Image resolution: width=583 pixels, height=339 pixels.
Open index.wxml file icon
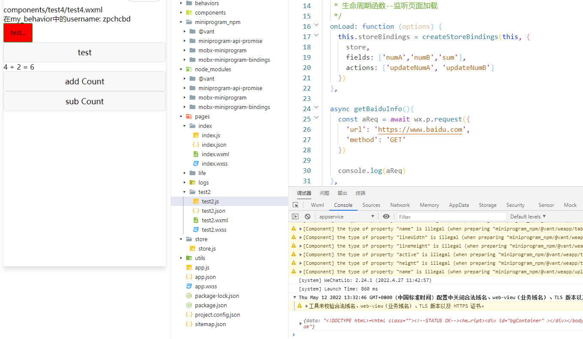pyautogui.click(x=196, y=154)
